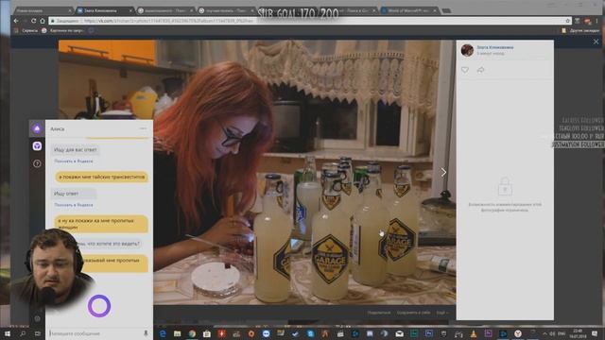
Task: Open the Alice assistant chat icon
Action: click(x=37, y=128)
